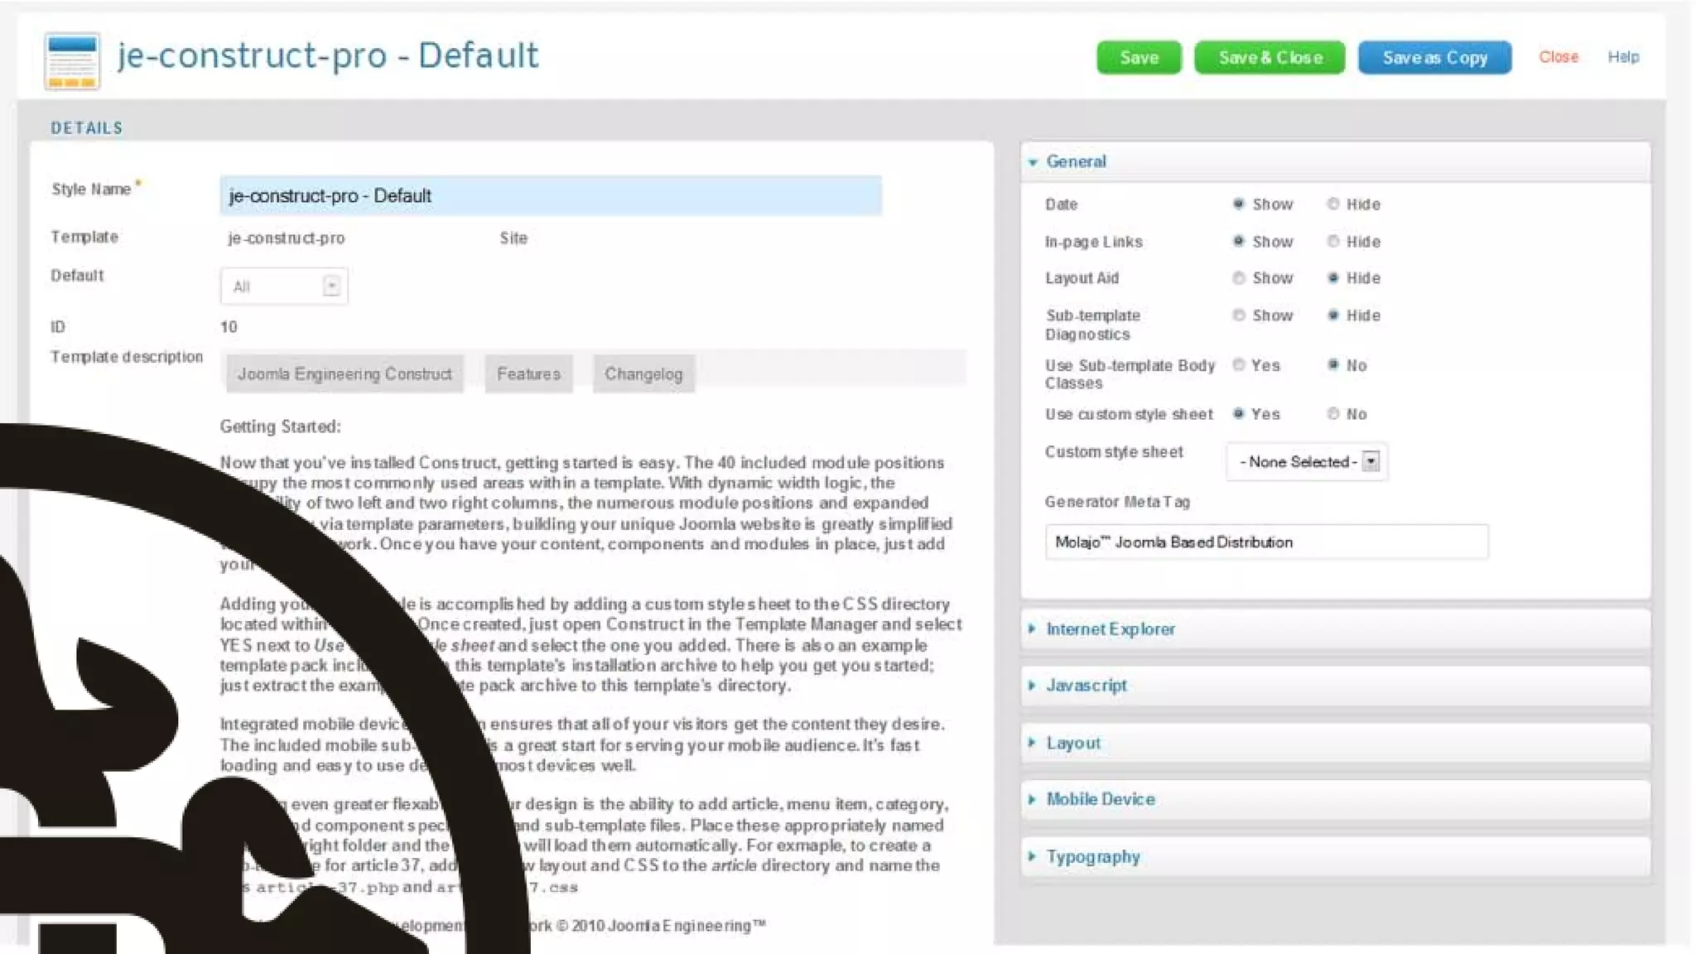Image resolution: width=1696 pixels, height=954 pixels.
Task: Switch to the Features tab
Action: pos(528,374)
